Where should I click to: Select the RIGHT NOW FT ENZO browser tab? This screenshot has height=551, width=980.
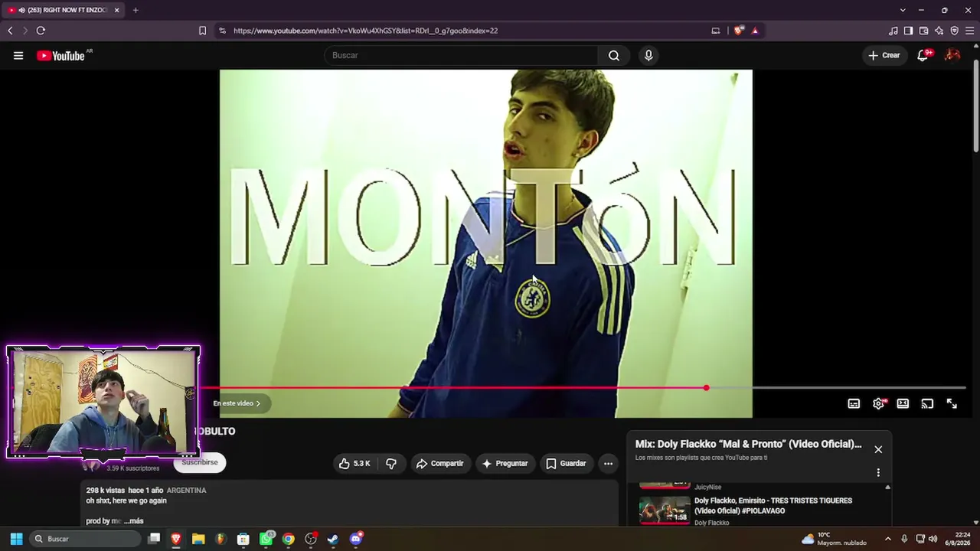[63, 10]
